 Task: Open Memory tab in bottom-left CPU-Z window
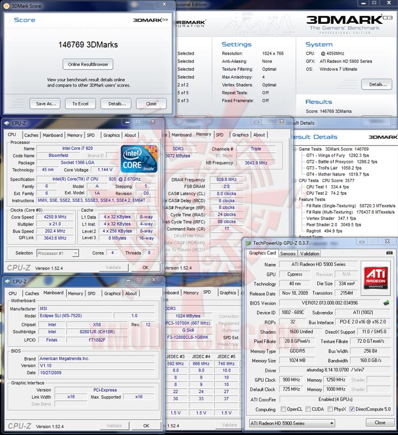point(75,294)
